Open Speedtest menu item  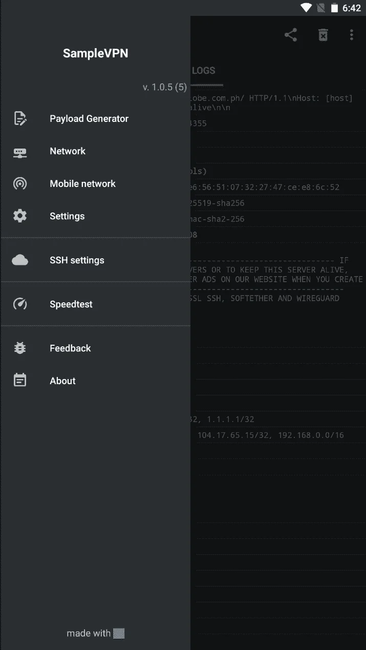point(95,304)
